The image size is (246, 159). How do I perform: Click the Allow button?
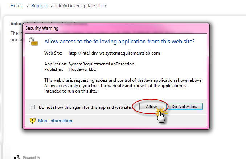click(x=151, y=107)
